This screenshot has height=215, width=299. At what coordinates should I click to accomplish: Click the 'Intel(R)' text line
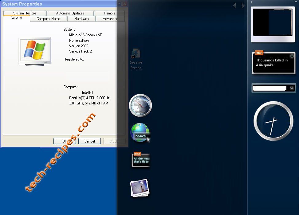(x=87, y=92)
